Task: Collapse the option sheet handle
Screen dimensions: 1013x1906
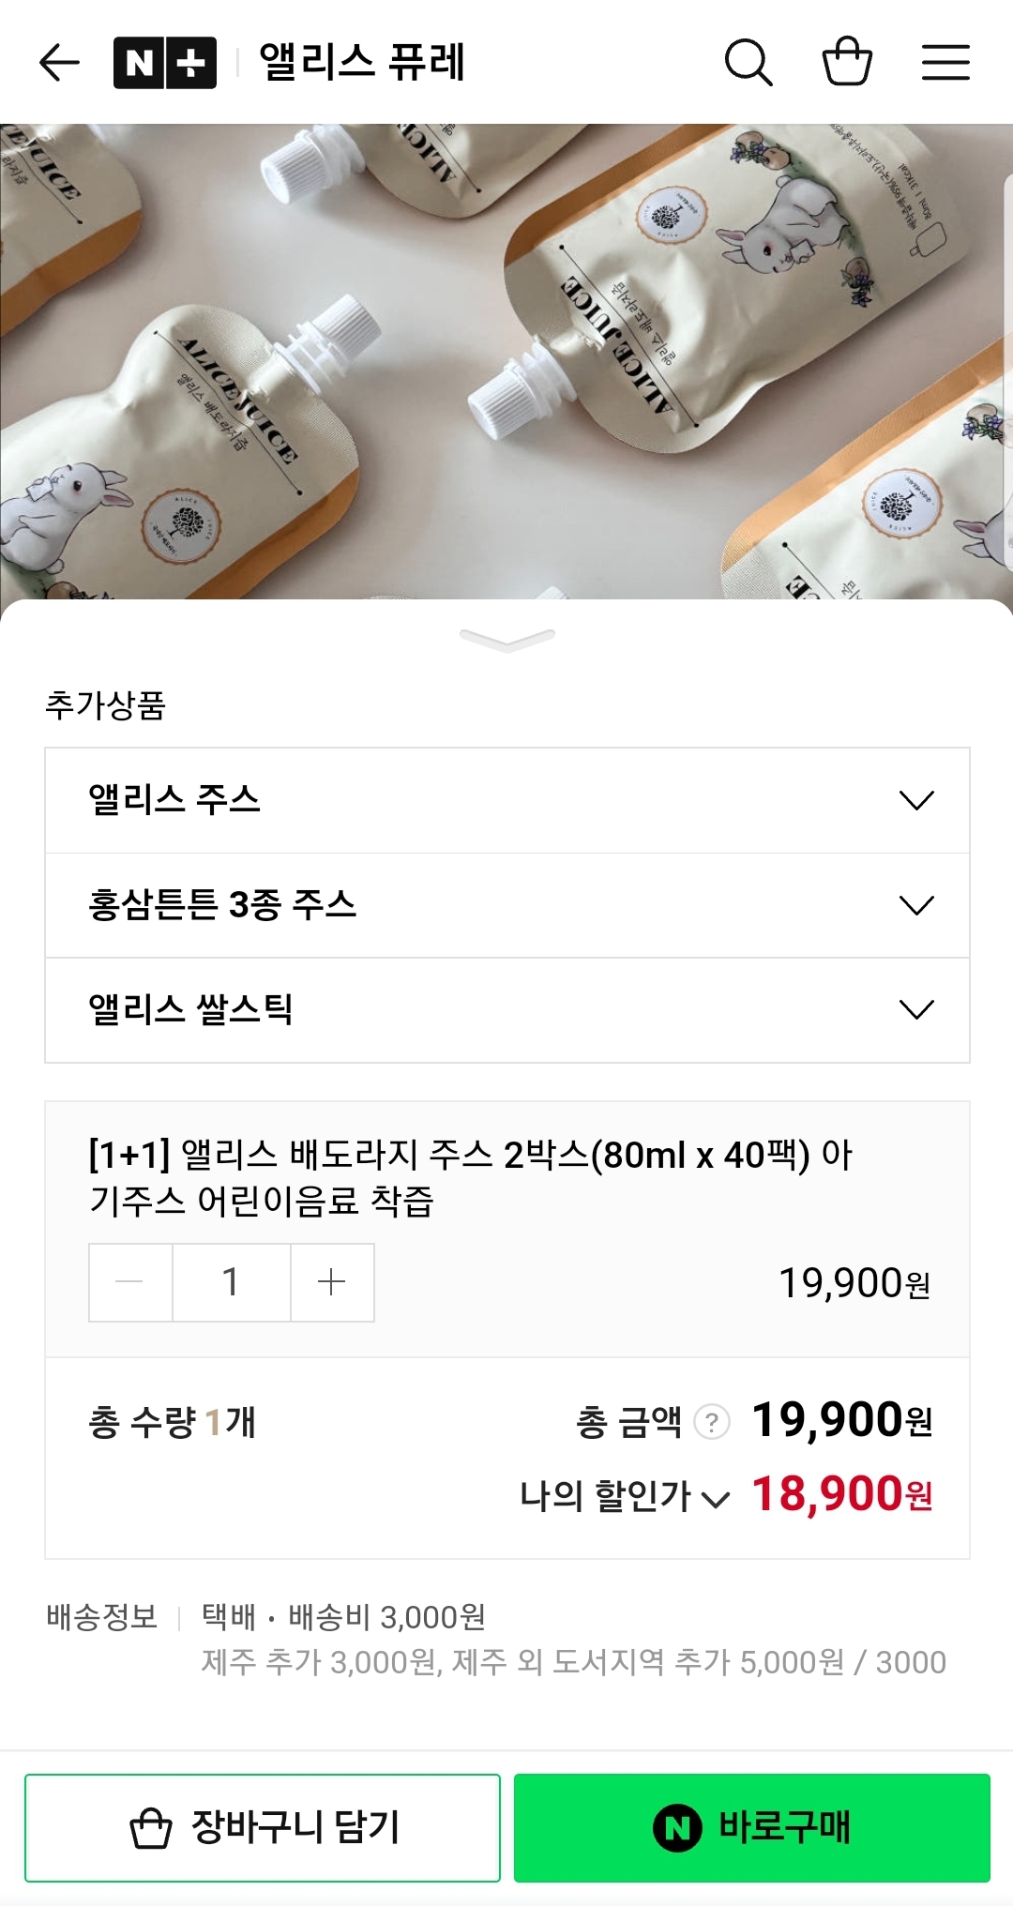Action: coord(506,640)
